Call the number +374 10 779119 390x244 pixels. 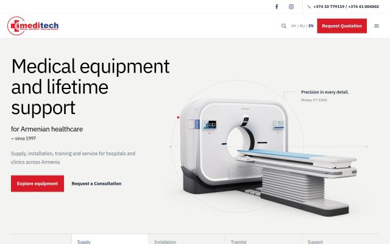[329, 7]
